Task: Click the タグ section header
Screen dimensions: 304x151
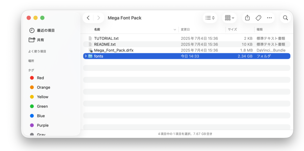Action: (x=31, y=70)
